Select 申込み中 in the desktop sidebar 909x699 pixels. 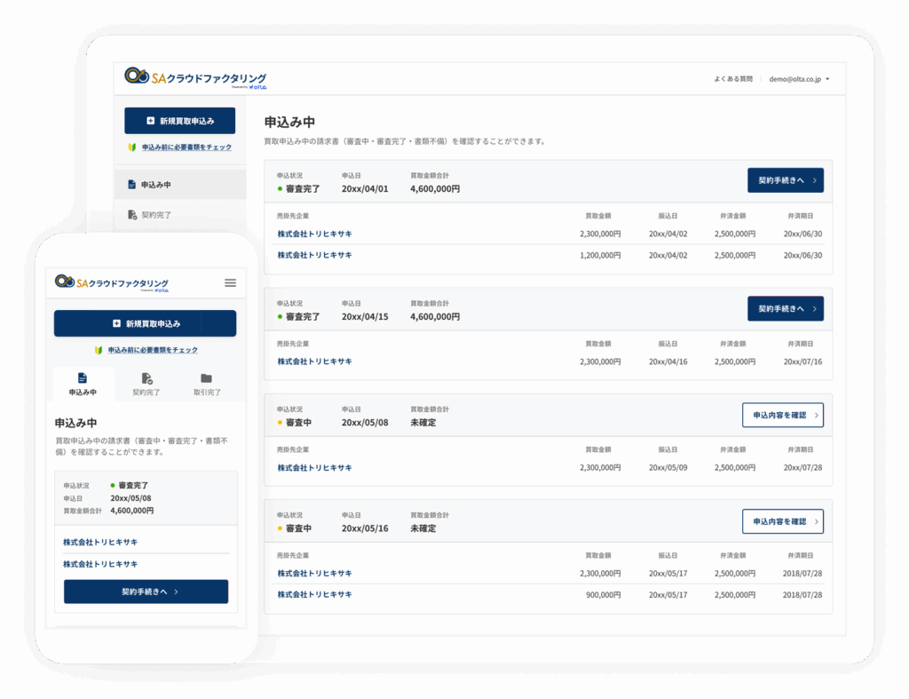[180, 185]
